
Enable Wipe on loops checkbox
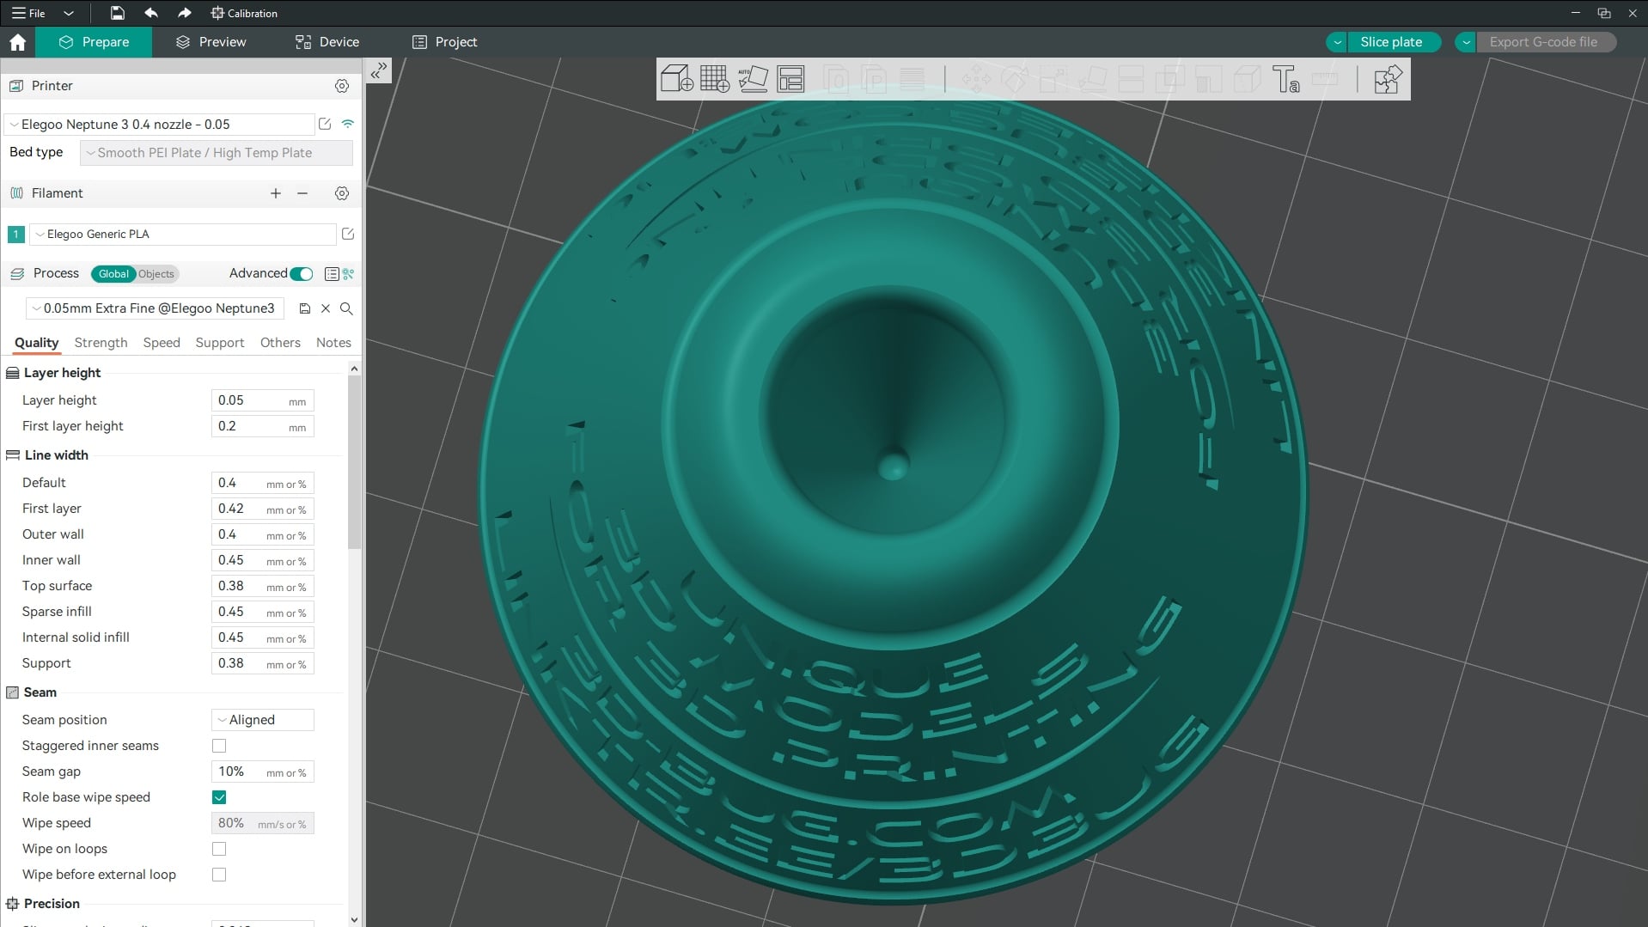click(219, 849)
